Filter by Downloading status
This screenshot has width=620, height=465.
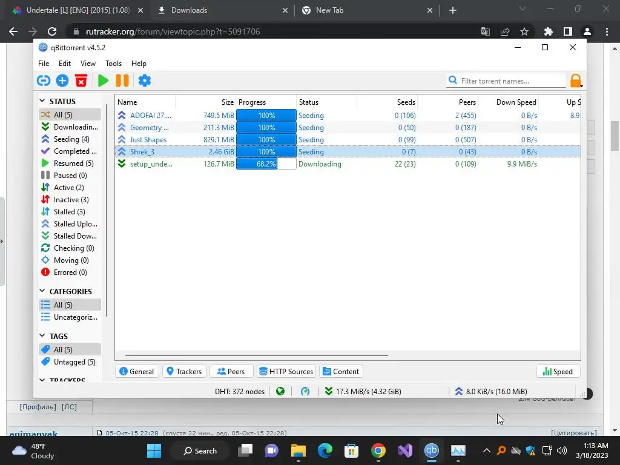click(70, 127)
